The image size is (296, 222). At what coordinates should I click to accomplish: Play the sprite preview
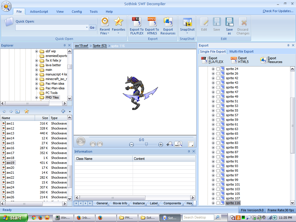pyautogui.click(x=81, y=141)
